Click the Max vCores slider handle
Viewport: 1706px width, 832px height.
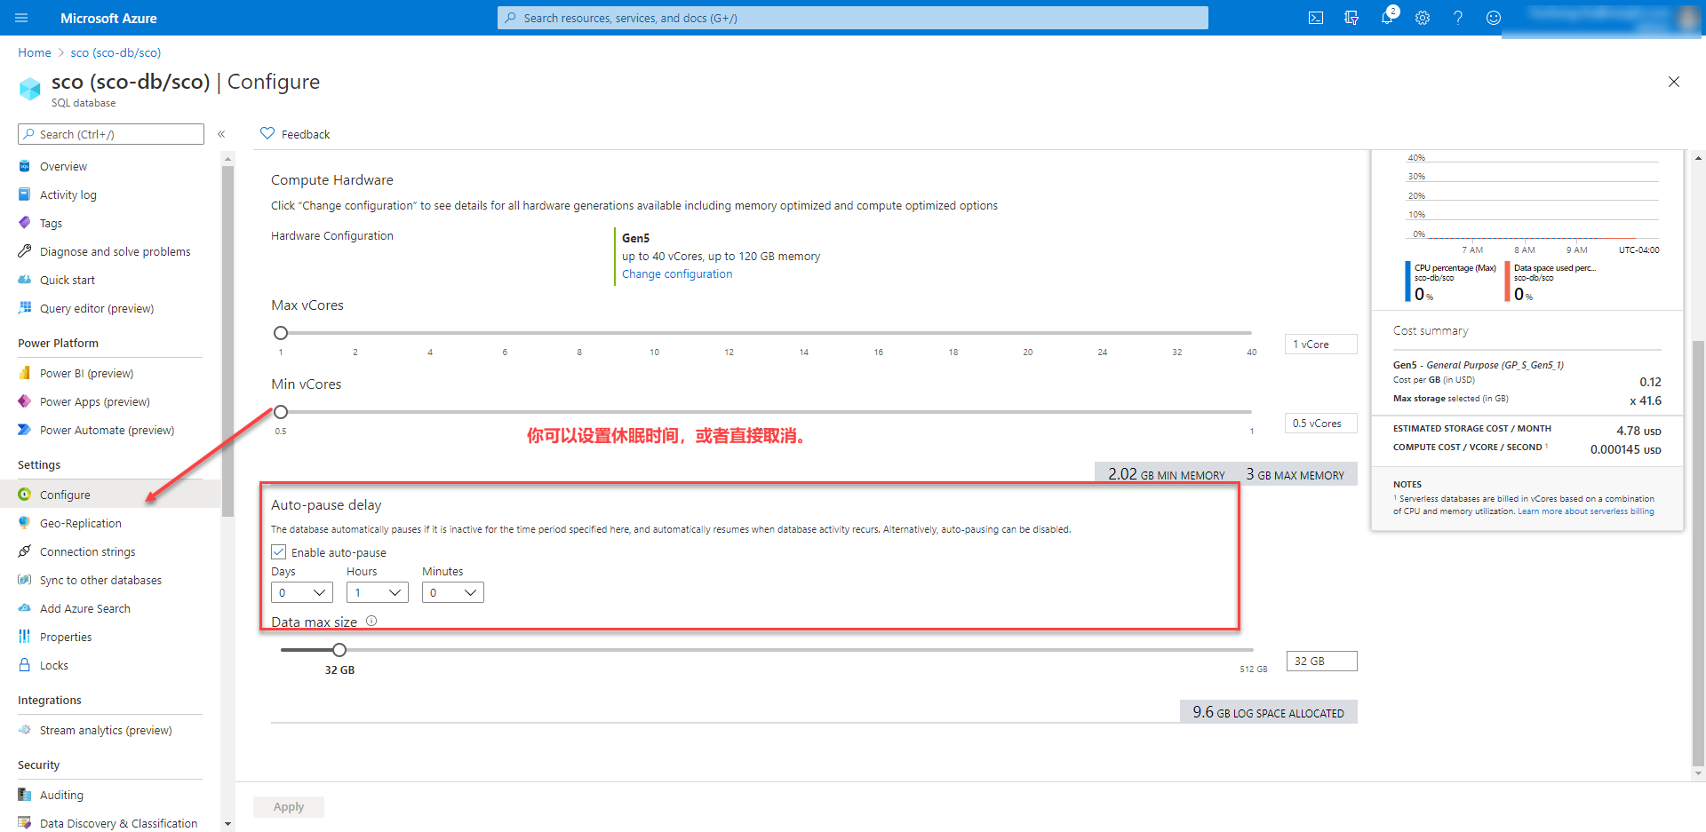coord(281,333)
